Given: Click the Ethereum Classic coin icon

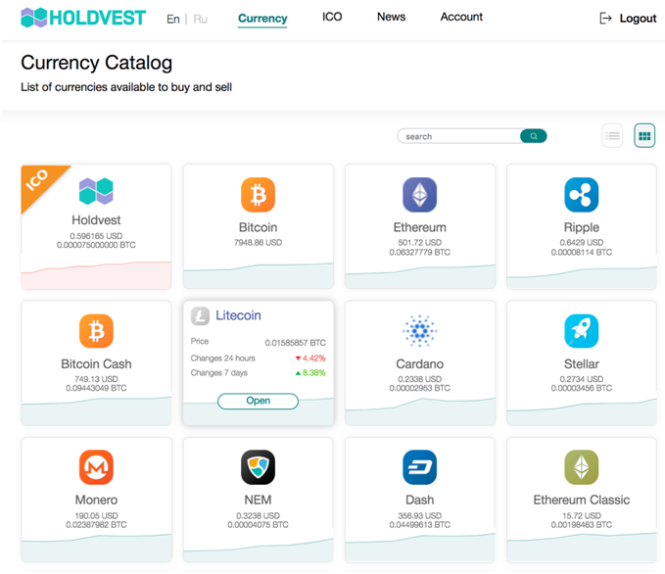Looking at the screenshot, I should tap(582, 467).
